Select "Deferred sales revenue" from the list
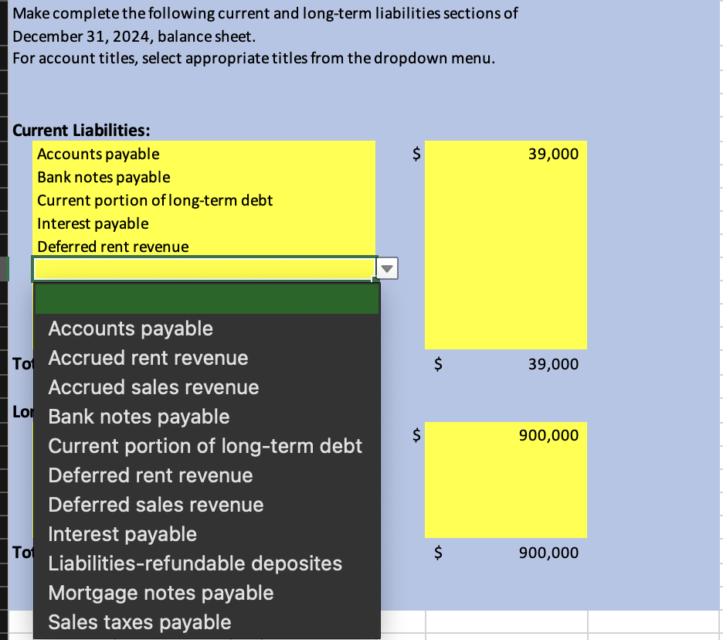 156,504
